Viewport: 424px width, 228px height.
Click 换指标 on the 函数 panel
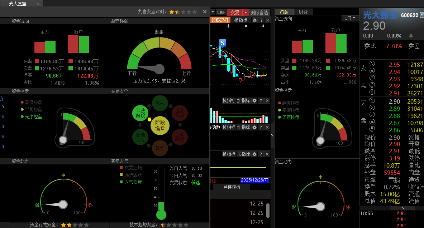(x=229, y=127)
